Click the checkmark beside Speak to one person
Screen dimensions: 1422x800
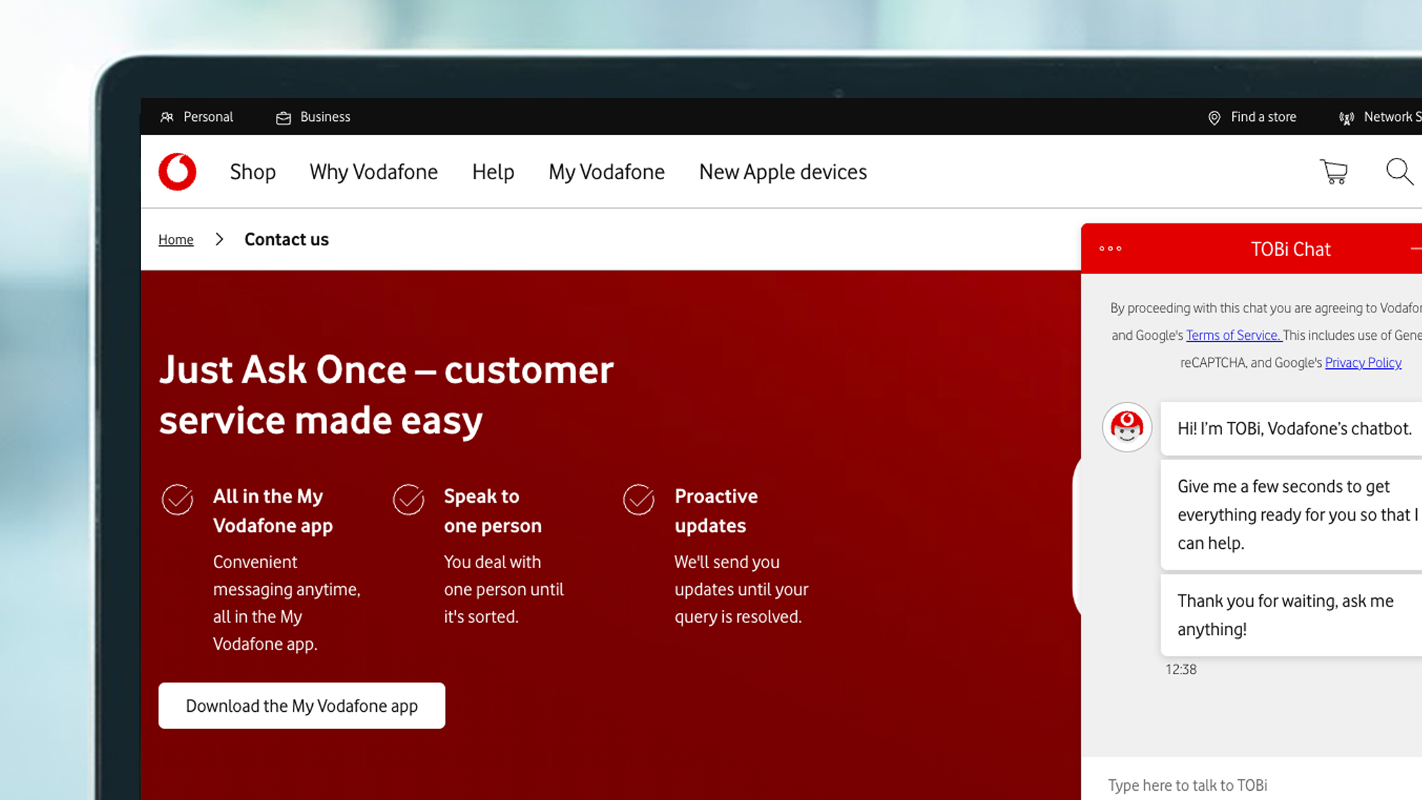pos(409,499)
